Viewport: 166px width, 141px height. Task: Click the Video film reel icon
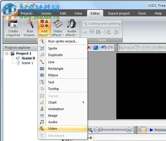click(x=42, y=129)
